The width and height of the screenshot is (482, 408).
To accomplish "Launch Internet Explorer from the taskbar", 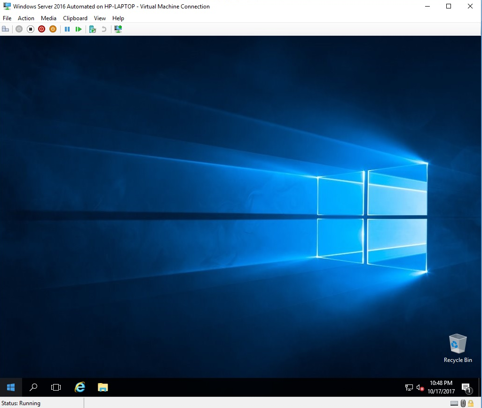I will point(80,387).
